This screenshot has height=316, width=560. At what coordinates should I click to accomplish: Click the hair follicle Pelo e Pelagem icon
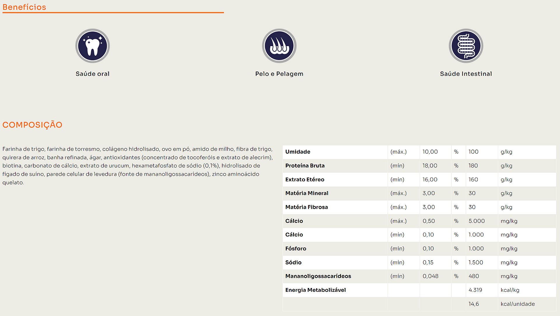pyautogui.click(x=279, y=46)
